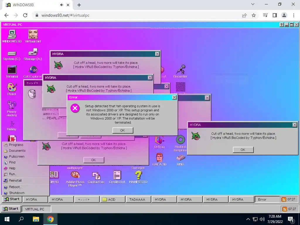
Task: Select the Japanese-titled taskbar item
Action: click(87, 199)
